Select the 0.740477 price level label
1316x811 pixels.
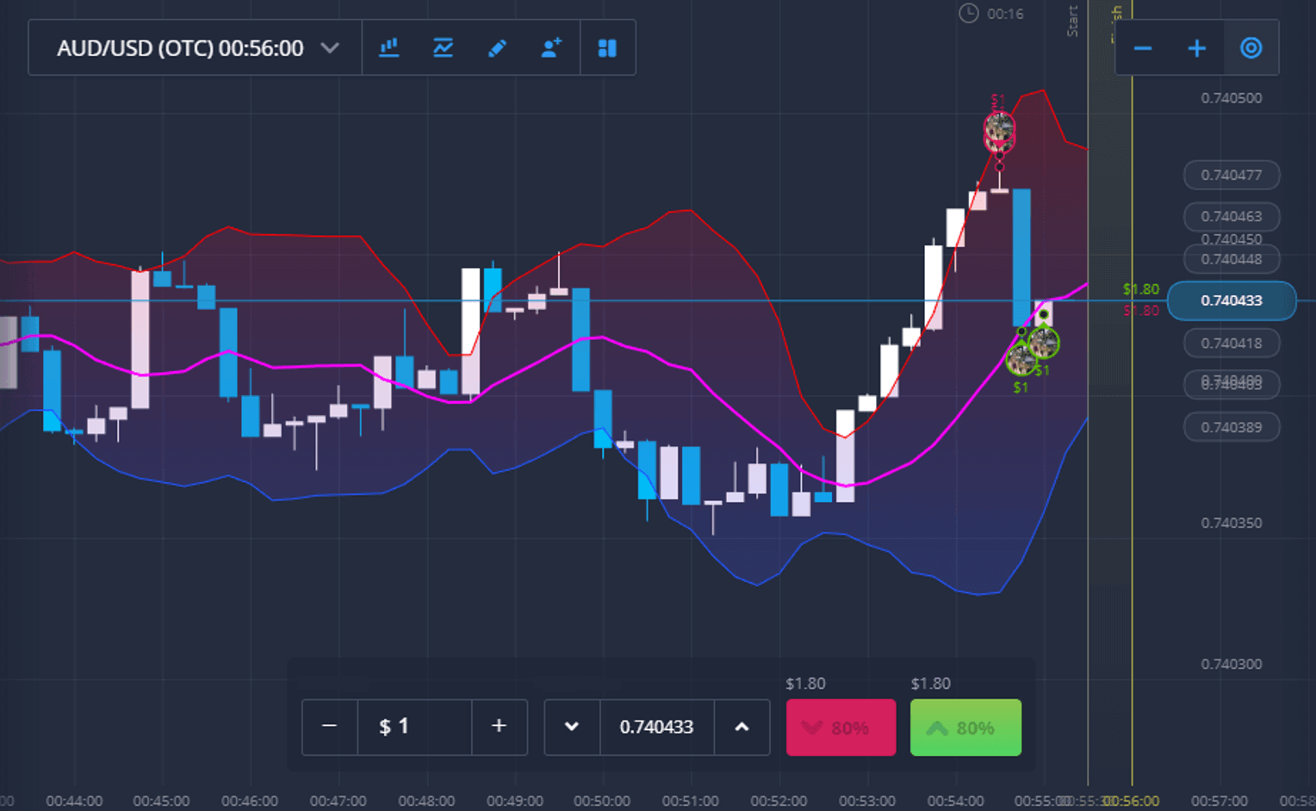click(x=1231, y=176)
